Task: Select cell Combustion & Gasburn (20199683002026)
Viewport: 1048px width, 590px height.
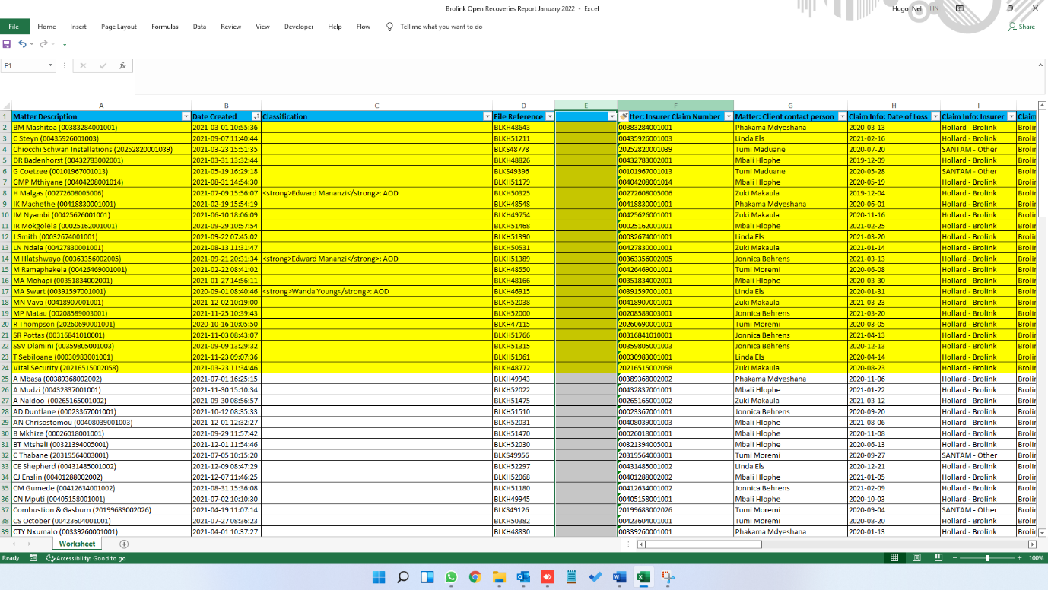Action: pos(101,510)
